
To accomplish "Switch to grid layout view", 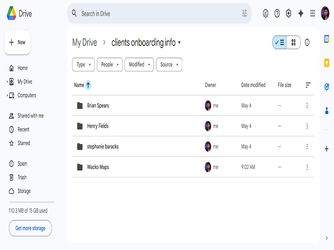I will 294,42.
